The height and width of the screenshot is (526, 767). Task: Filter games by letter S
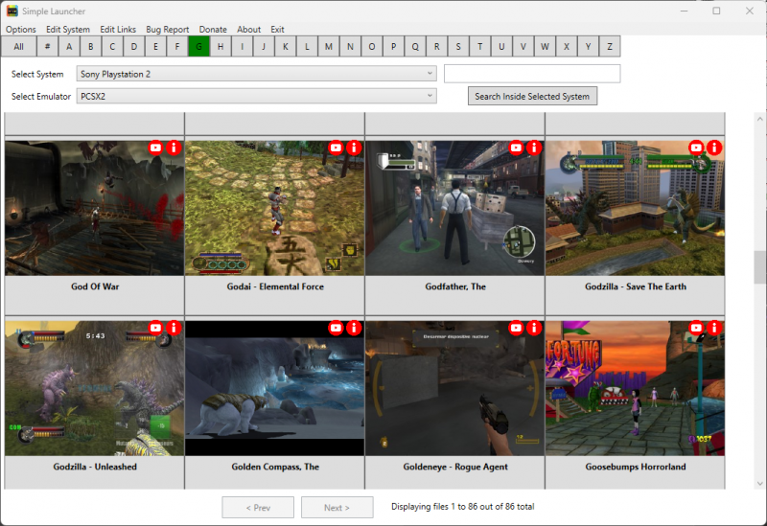[458, 46]
